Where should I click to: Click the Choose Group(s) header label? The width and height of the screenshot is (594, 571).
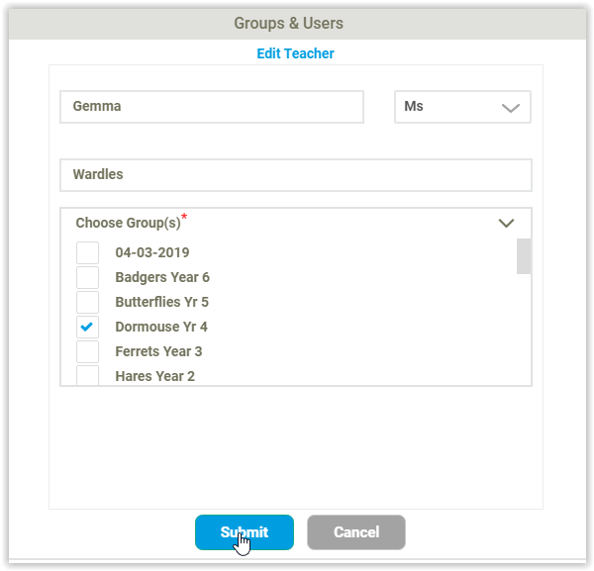(x=129, y=223)
